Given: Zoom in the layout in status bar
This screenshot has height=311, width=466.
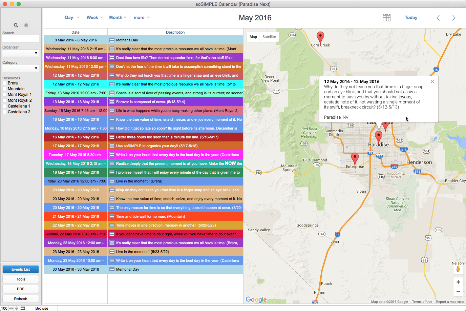Looking at the screenshot, I should pyautogui.click(x=17, y=308).
